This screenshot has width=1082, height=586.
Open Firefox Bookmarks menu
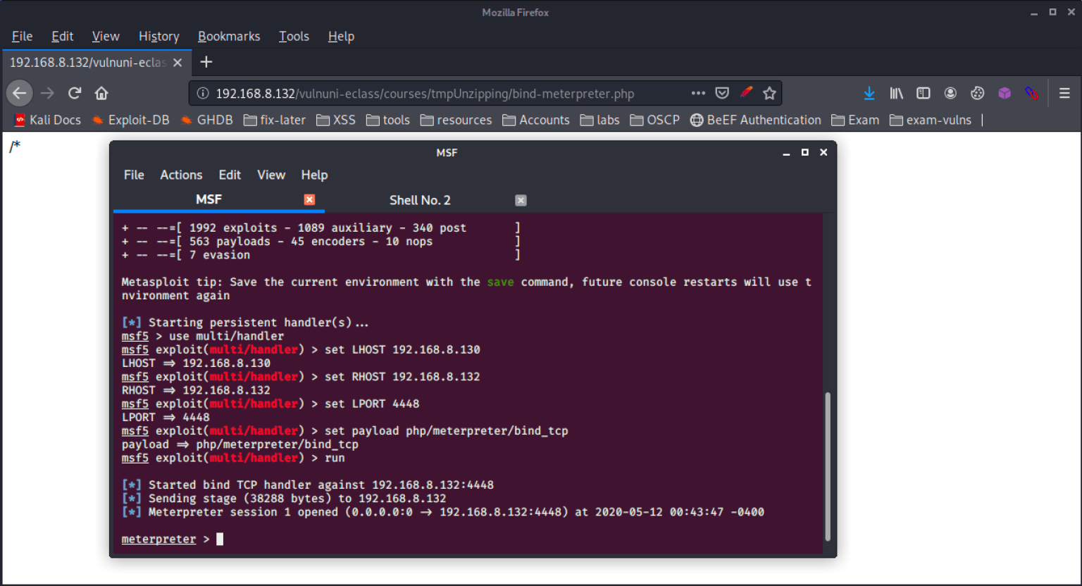coord(229,36)
